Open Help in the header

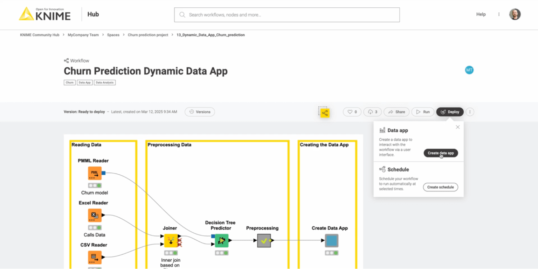coord(481,14)
